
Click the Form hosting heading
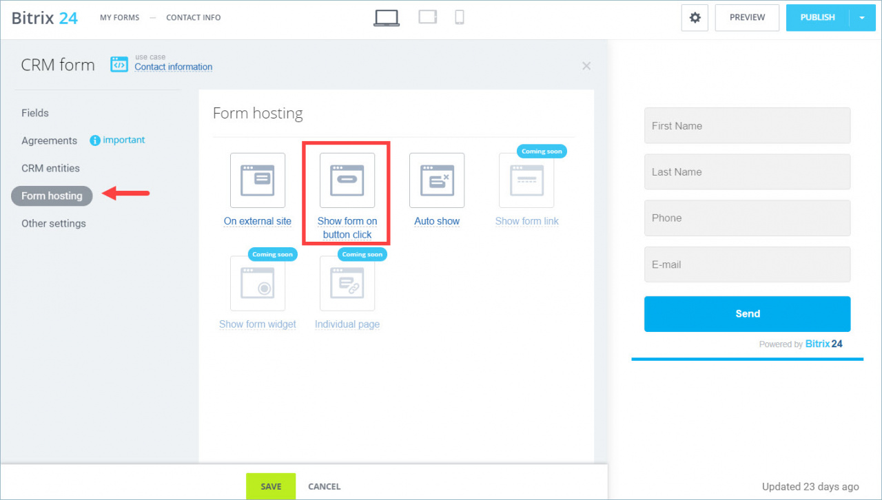pyautogui.click(x=258, y=113)
